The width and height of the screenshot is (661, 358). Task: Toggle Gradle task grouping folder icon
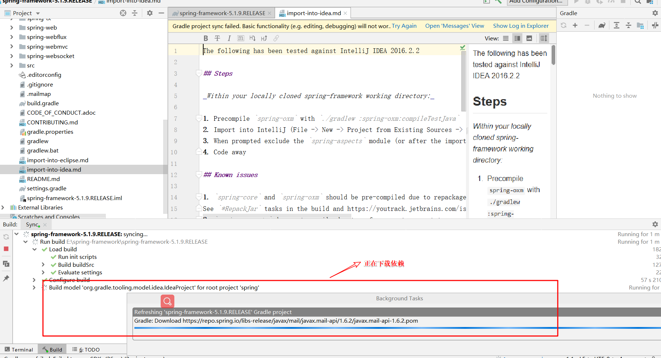pyautogui.click(x=640, y=25)
